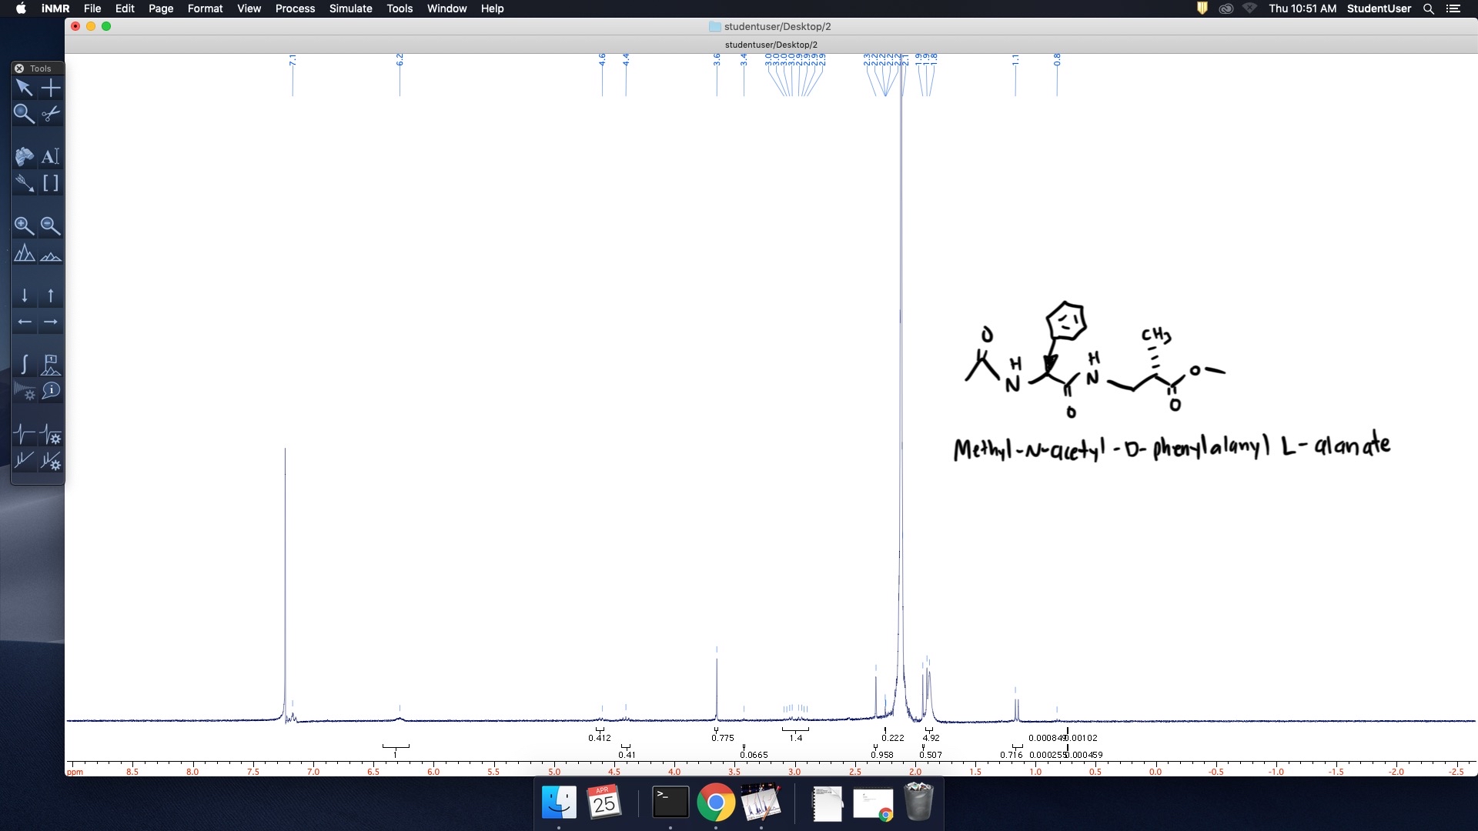The height and width of the screenshot is (831, 1478).
Task: Toggle the info bubble annotation tool
Action: (x=52, y=391)
